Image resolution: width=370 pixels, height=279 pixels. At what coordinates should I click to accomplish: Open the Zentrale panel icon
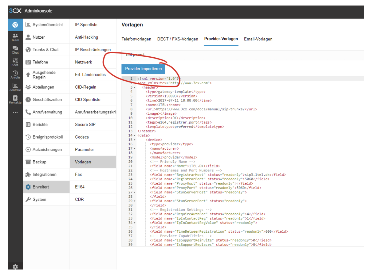point(15,87)
